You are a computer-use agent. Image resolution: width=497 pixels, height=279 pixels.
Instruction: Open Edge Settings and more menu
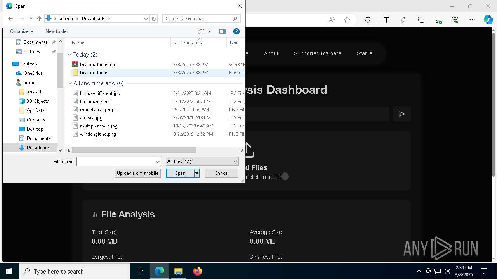pyautogui.click(x=472, y=20)
